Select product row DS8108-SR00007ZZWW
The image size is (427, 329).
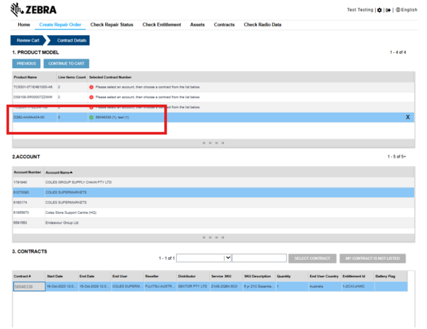pos(213,97)
